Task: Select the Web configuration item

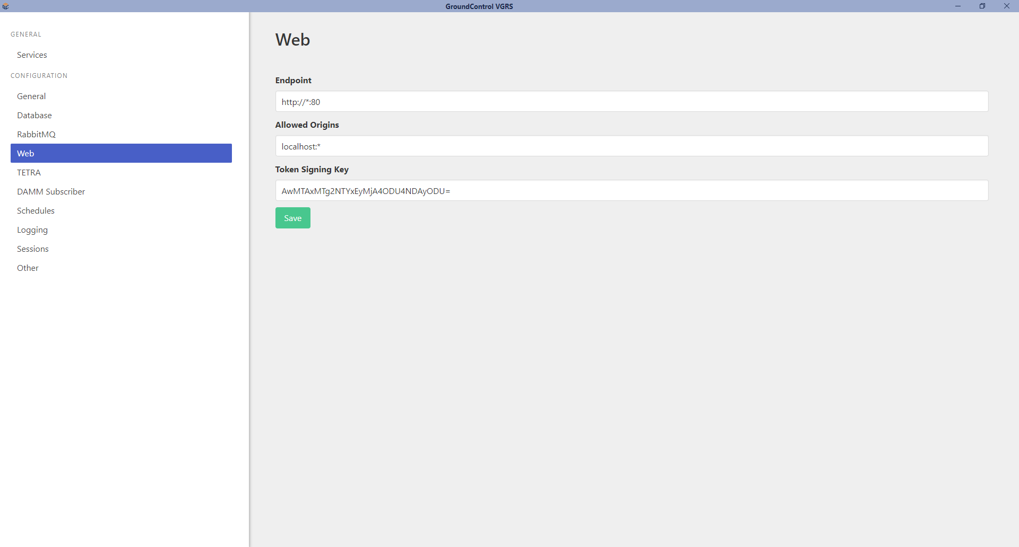Action: (x=121, y=153)
